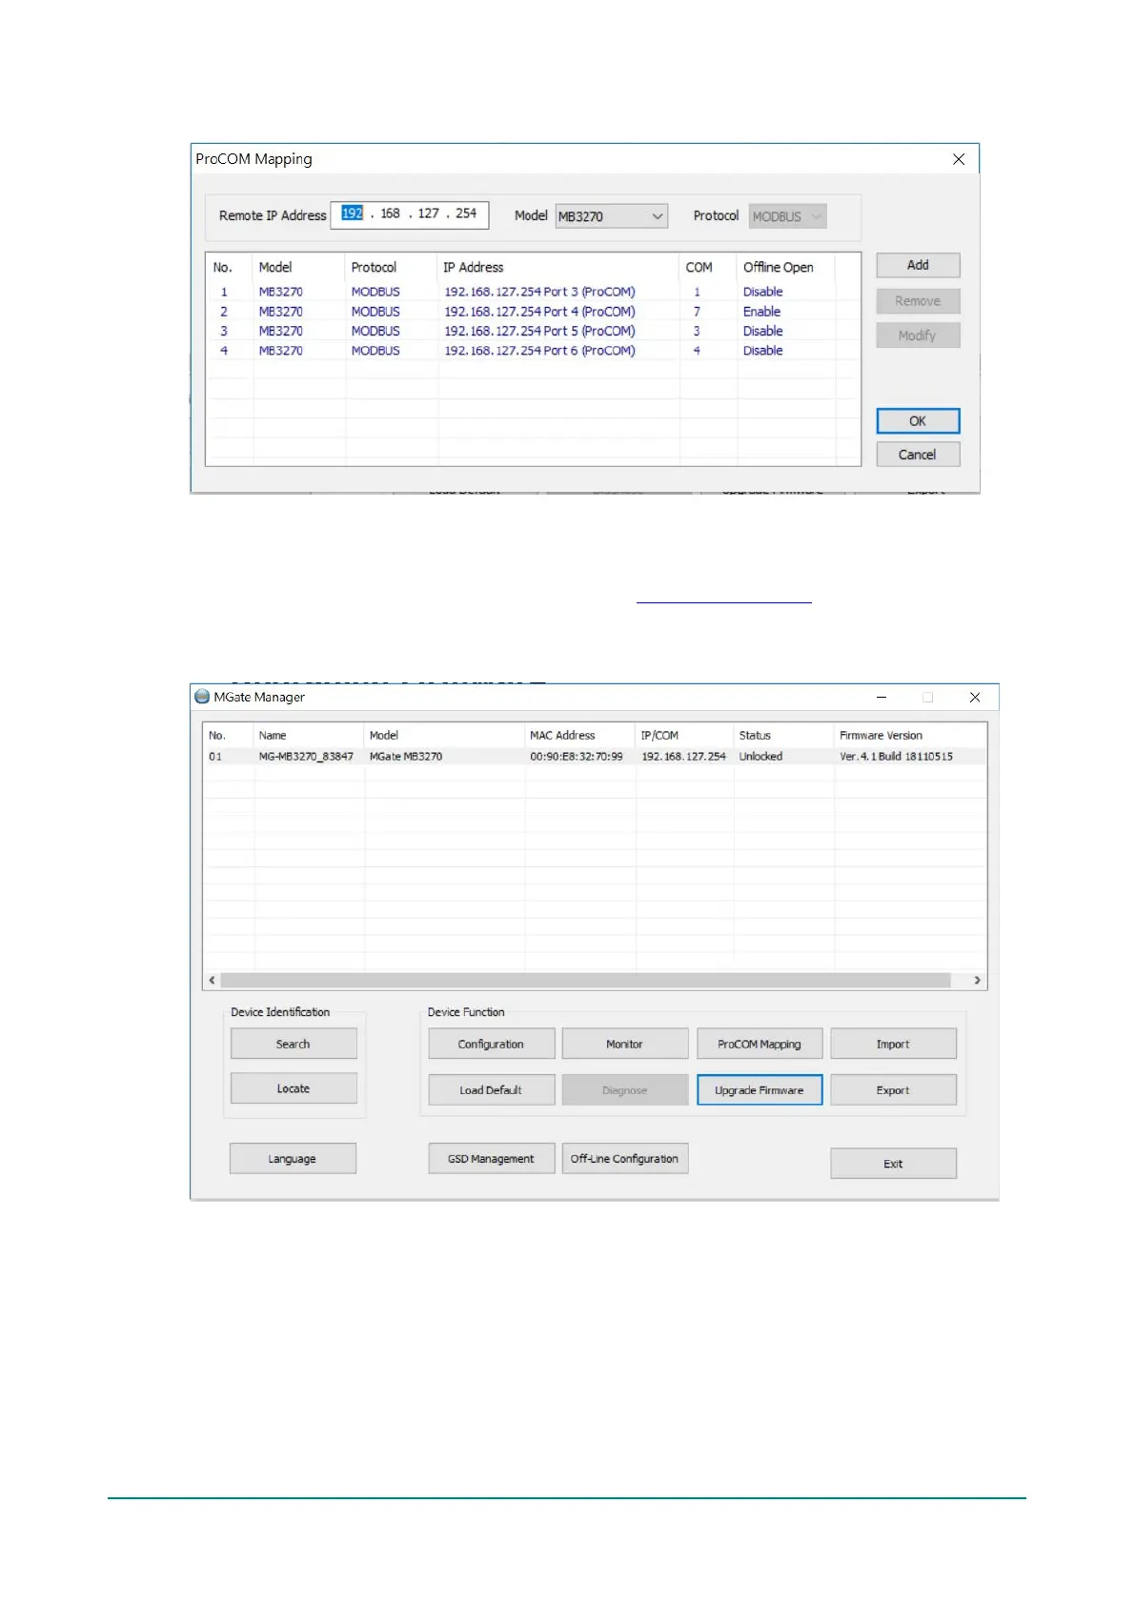Confirm ProCOM Mapping with OK
Viewport: 1135px width, 1605px height.
918,421
